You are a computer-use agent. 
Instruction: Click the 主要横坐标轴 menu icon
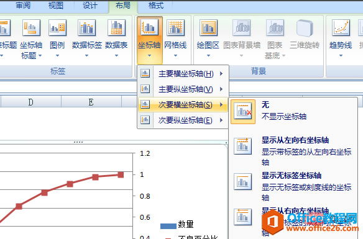[145, 73]
